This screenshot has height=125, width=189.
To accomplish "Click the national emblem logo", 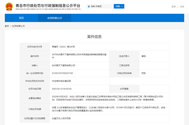I will [x=9, y=7].
